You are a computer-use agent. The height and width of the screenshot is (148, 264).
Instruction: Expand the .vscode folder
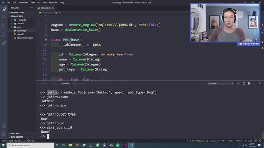point(22,23)
